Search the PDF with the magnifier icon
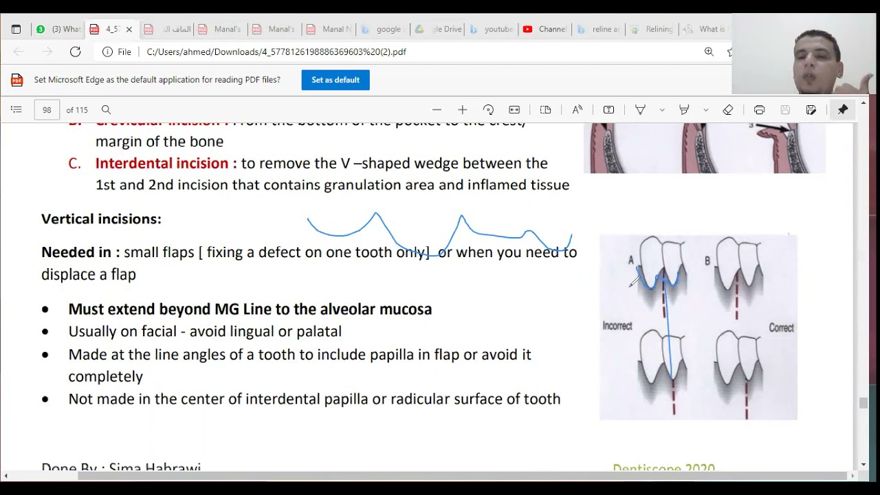 point(106,110)
